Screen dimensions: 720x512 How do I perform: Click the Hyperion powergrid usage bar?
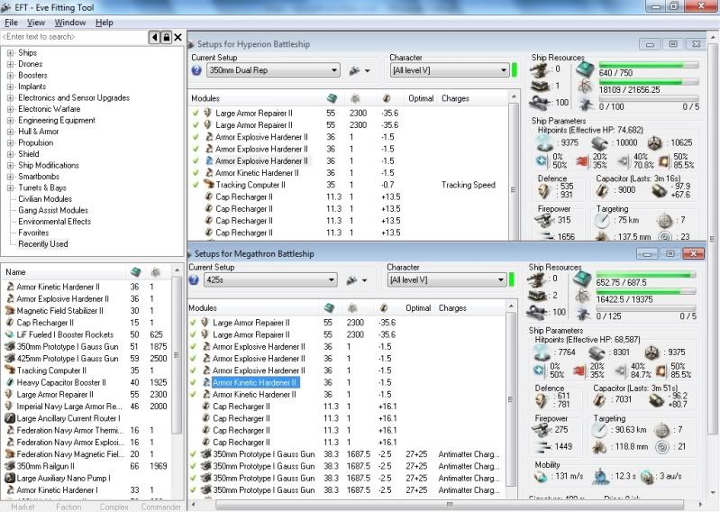(x=650, y=83)
